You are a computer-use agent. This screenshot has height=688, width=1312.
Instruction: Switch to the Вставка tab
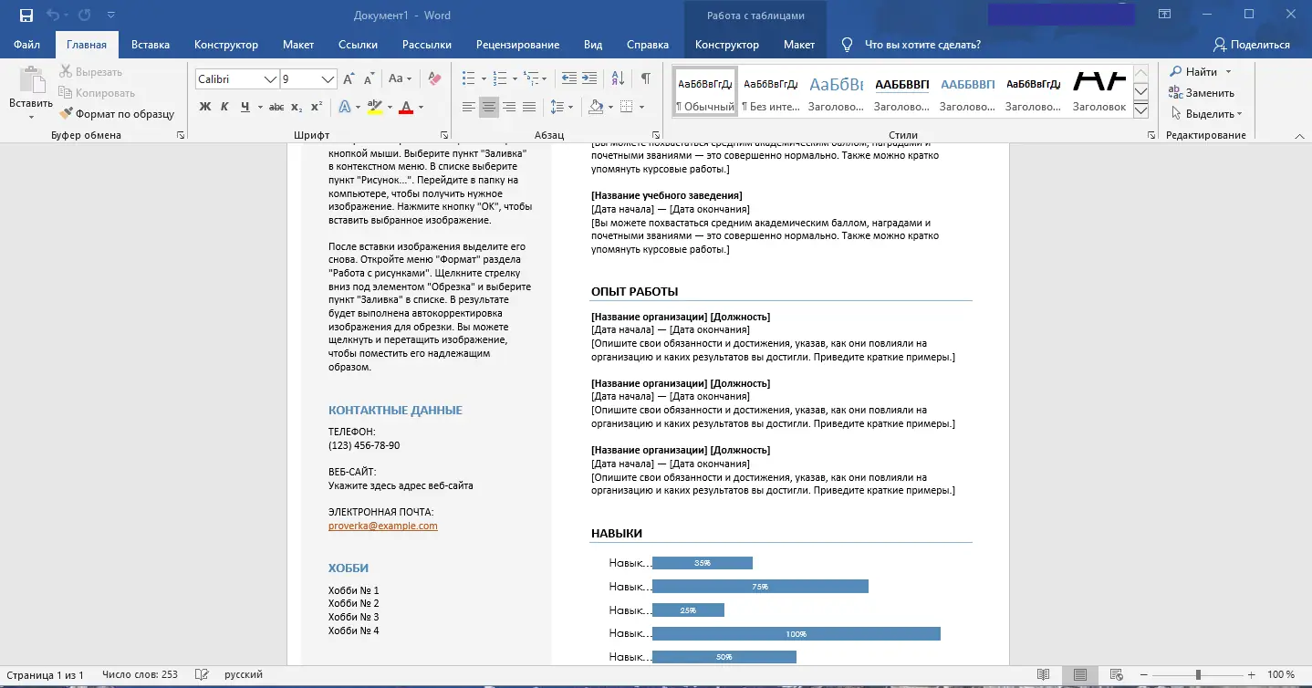tap(151, 45)
